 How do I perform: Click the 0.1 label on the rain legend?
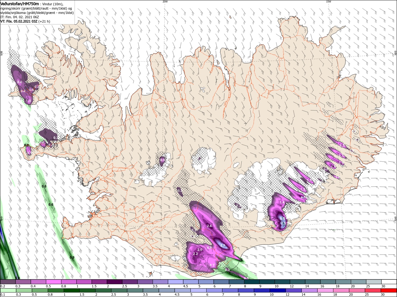coord(2,295)
